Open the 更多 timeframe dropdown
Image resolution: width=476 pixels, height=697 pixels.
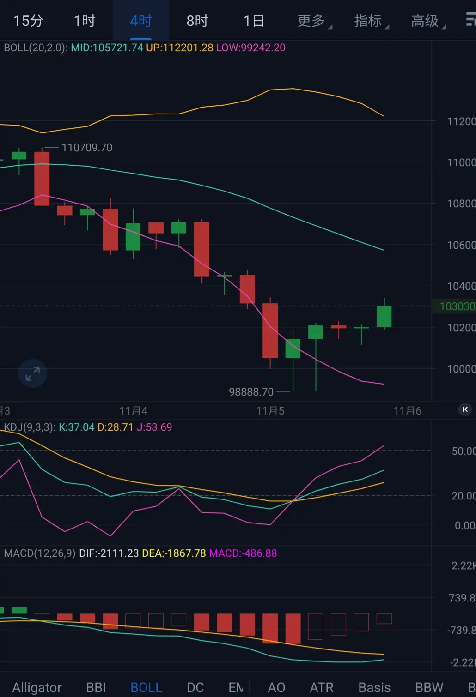(x=314, y=21)
